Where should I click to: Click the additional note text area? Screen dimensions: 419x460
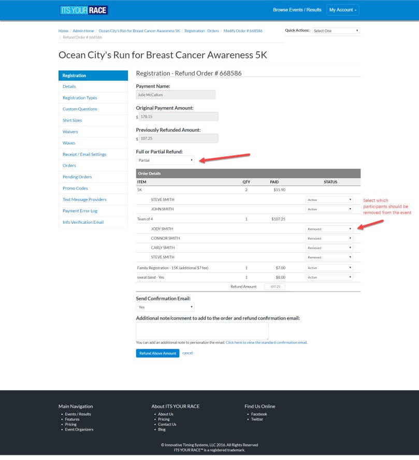202,330
